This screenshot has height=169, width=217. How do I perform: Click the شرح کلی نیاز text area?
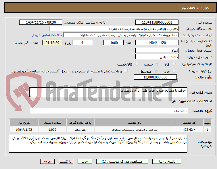click(108, 92)
